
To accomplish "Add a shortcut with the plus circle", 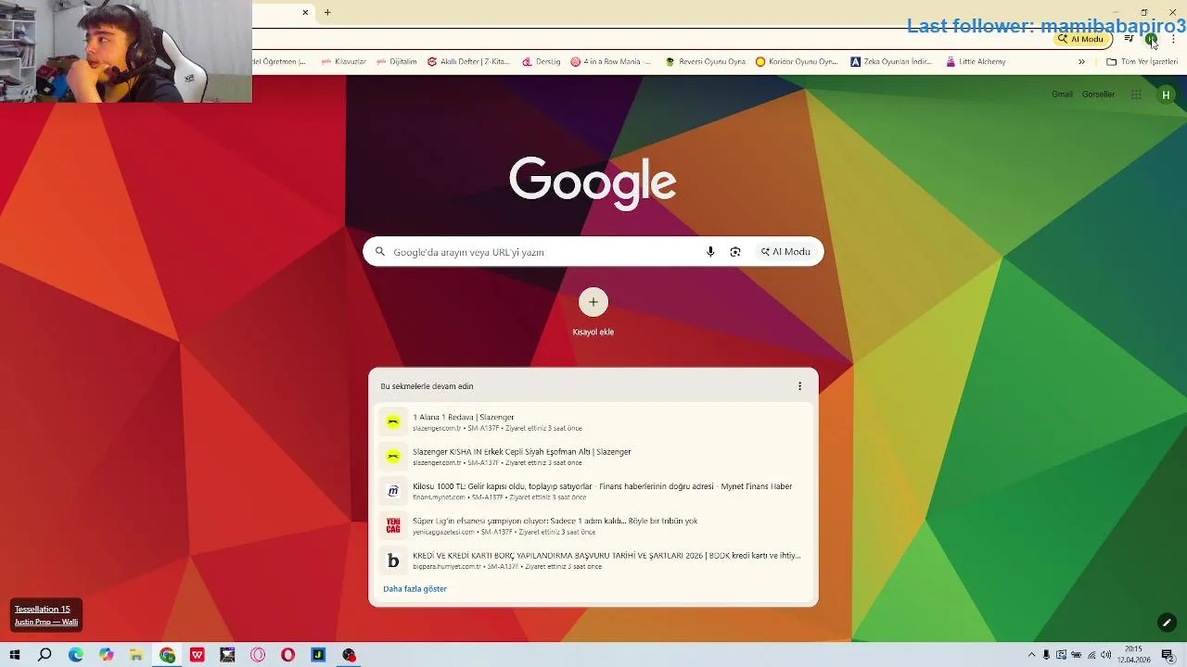I will coord(593,302).
